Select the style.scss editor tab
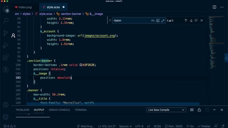This screenshot has width=228, height=128. pos(53,7)
